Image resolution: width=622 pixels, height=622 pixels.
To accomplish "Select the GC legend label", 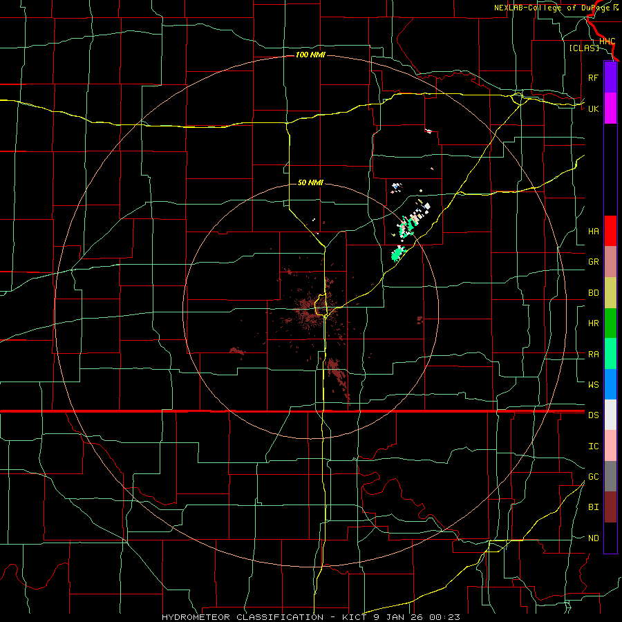I will [593, 477].
